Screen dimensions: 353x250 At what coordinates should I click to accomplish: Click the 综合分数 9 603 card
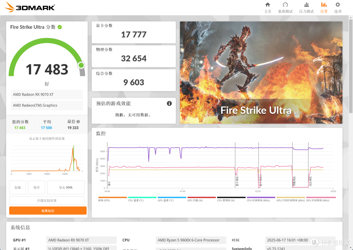(134, 80)
